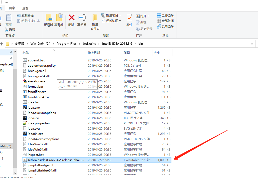This screenshot has width=258, height=178.
Task: Click the red Delete (删除) icon
Action: click(71, 17)
